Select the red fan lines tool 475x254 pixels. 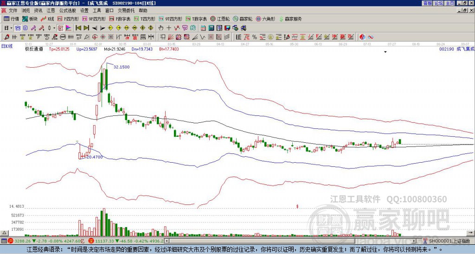coord(171,37)
